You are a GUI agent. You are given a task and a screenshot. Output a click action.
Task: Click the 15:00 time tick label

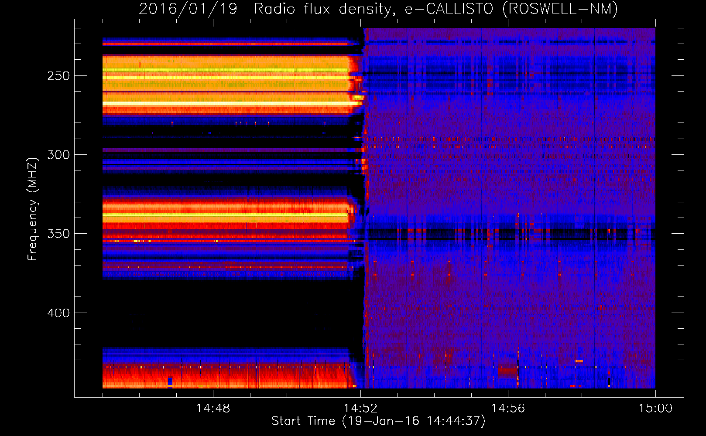pos(655,409)
